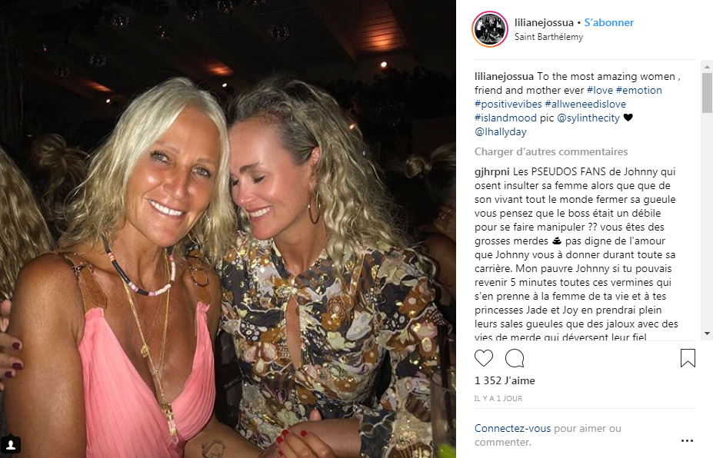Open commenter gjhrpni's profile
Viewport: 713px width, 458px height.
tap(492, 172)
